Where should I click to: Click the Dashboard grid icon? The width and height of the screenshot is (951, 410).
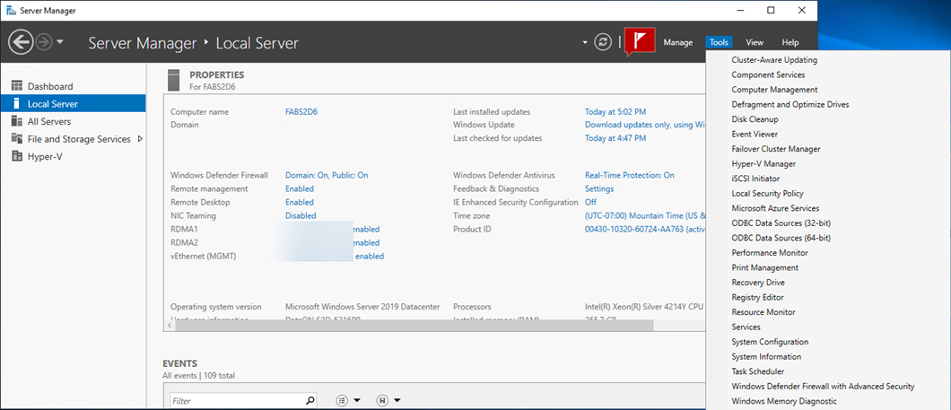[17, 86]
